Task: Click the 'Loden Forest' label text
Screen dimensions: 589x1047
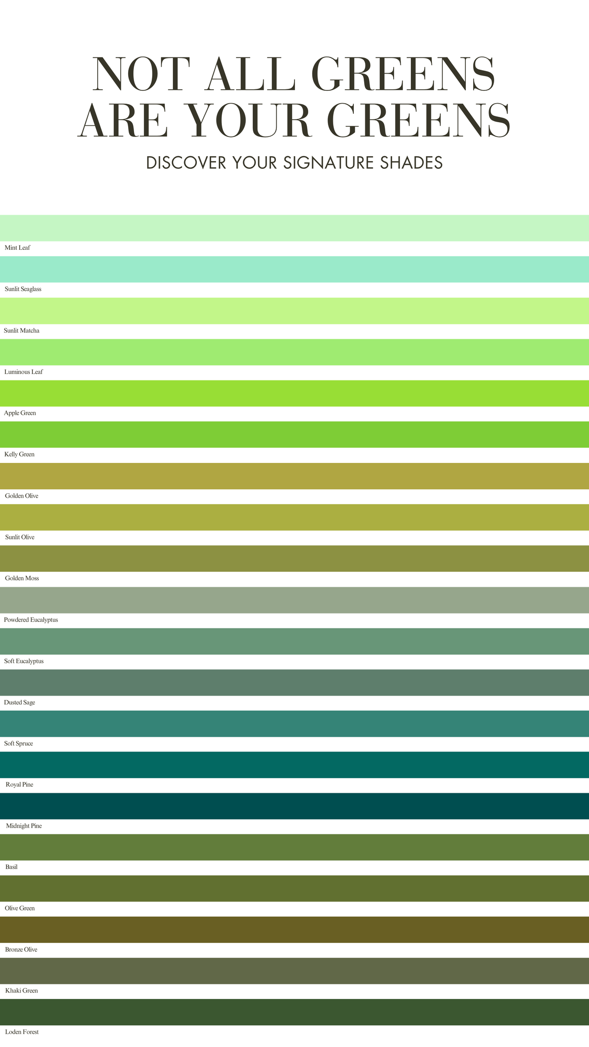Action: [22, 1032]
